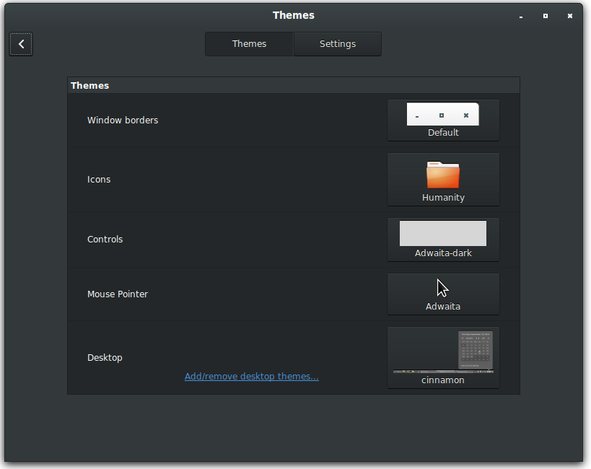591x469 pixels.
Task: Click the Themes section header
Action: tap(89, 85)
